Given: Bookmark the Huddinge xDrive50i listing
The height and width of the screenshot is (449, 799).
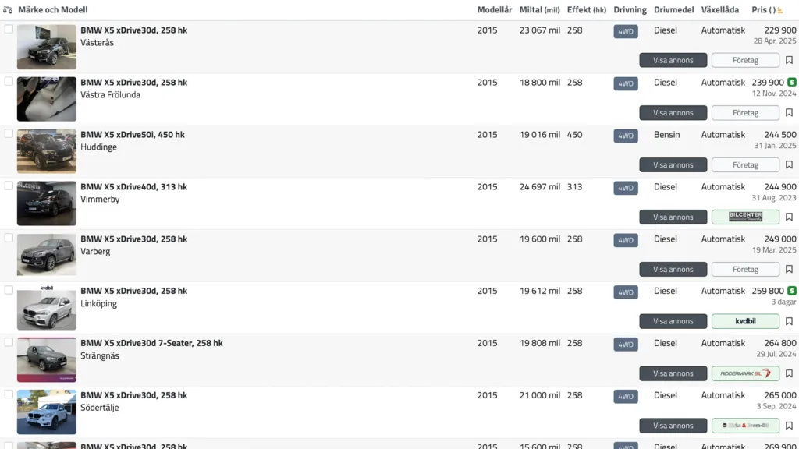Looking at the screenshot, I should click(x=789, y=165).
